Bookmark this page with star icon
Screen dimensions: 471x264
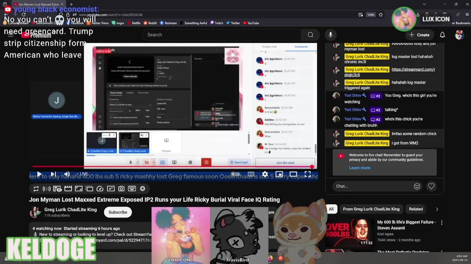[381, 15]
